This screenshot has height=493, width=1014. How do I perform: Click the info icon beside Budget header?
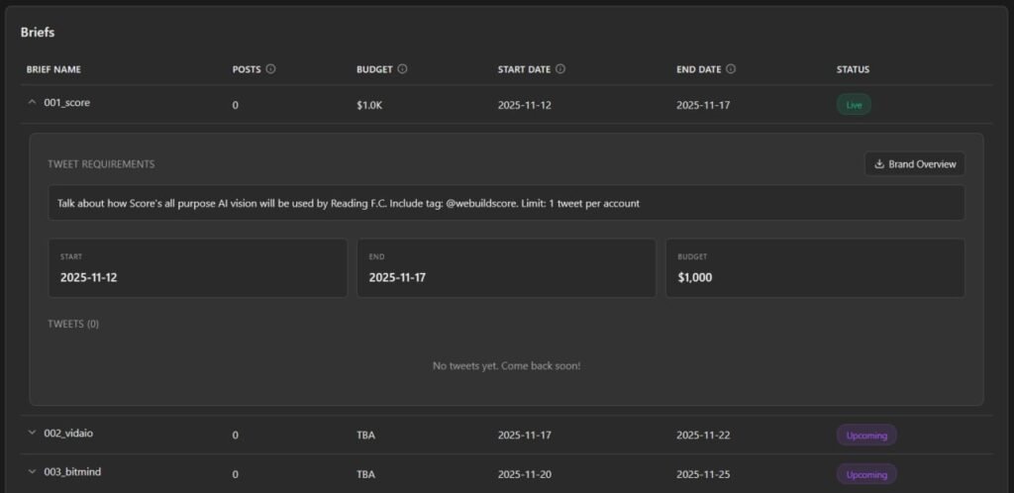(x=403, y=69)
